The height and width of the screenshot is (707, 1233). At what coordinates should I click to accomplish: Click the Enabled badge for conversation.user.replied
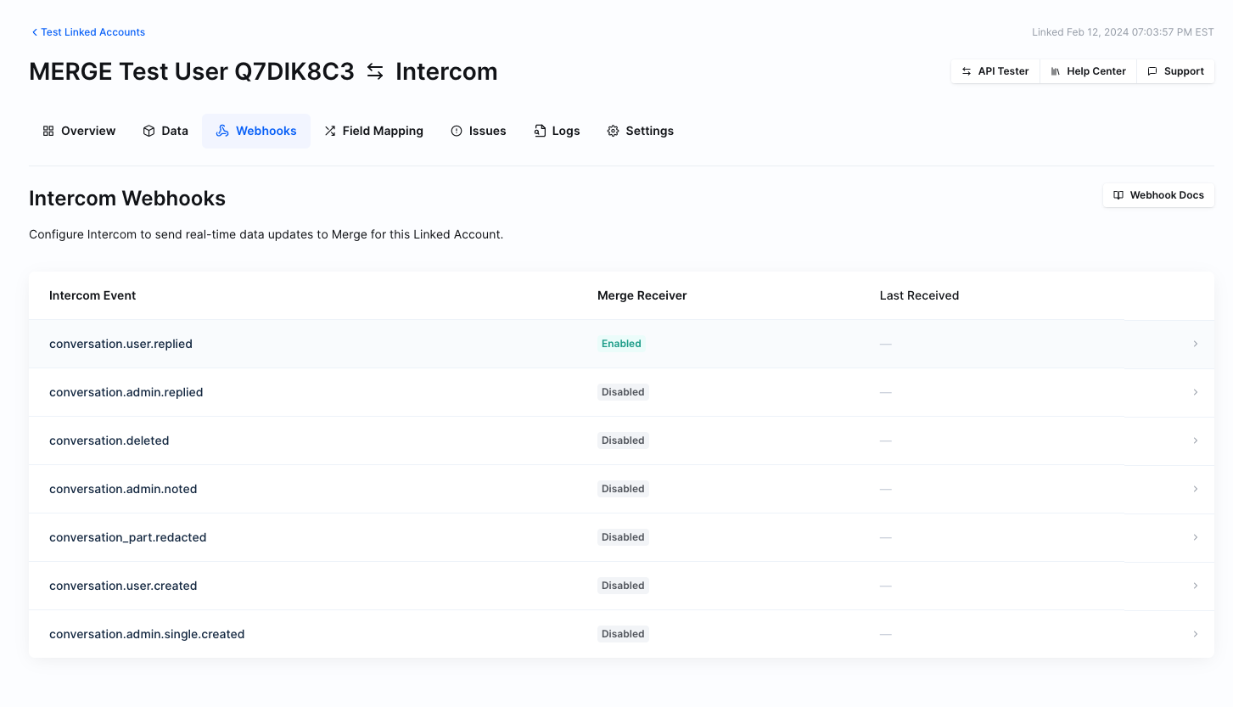click(x=621, y=344)
